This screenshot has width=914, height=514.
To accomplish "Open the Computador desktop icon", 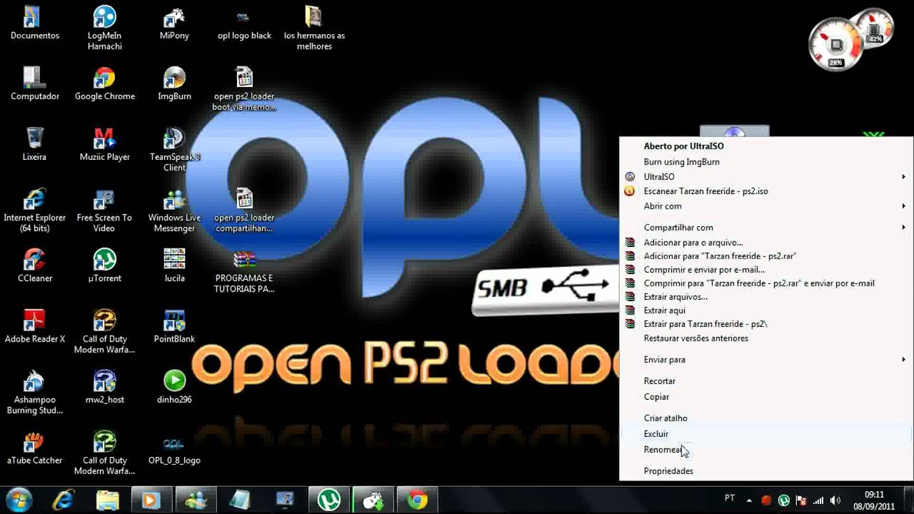I will 34,84.
